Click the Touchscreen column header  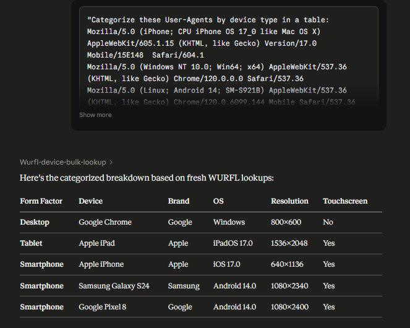click(x=345, y=201)
